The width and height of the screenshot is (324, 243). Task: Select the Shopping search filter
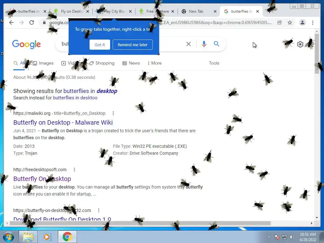click(x=102, y=63)
